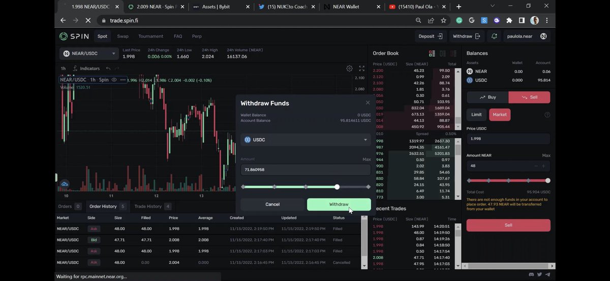
Task: Change the 1h chart timeframe selector
Action: (x=63, y=68)
